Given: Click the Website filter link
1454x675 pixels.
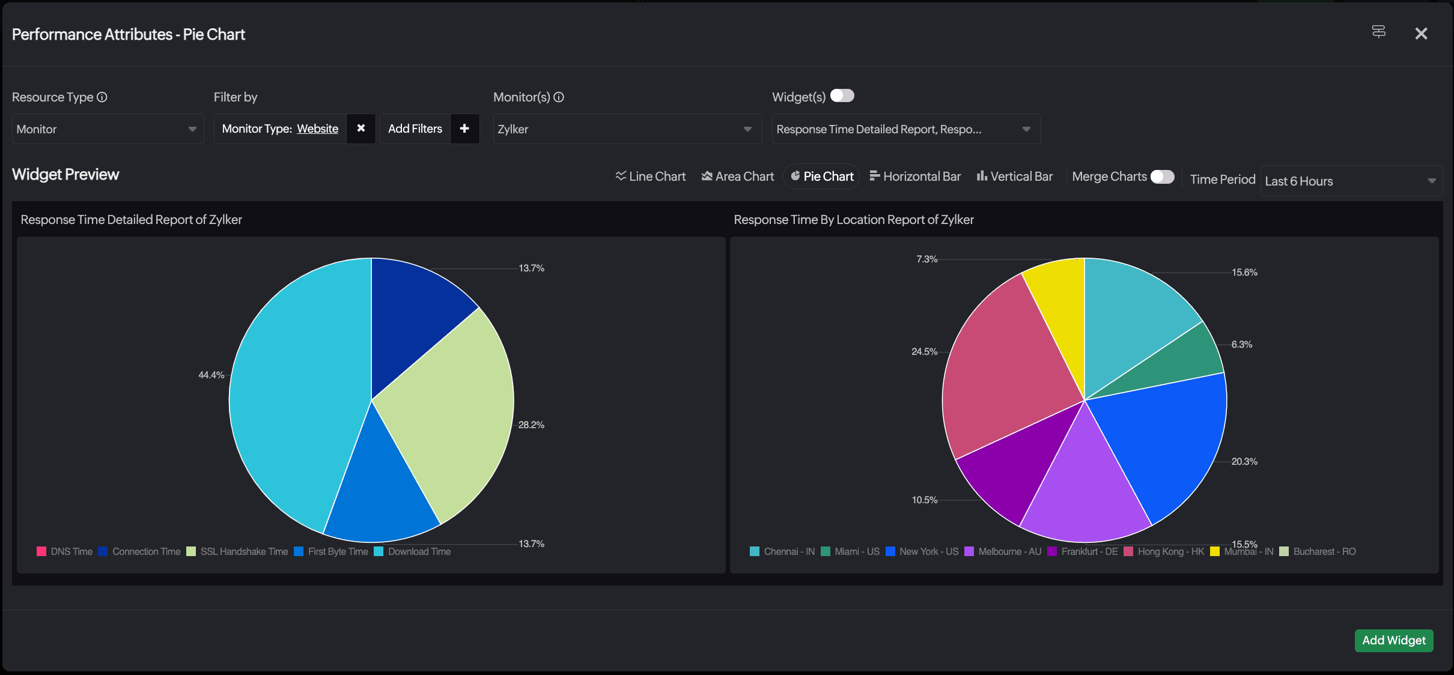Looking at the screenshot, I should coord(317,129).
